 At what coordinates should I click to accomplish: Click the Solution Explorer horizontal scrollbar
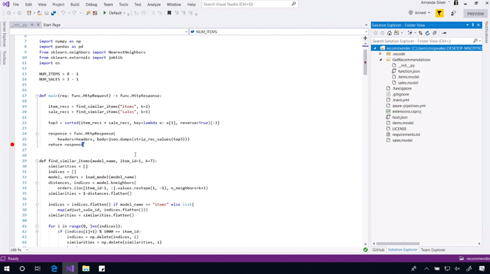pos(397,243)
